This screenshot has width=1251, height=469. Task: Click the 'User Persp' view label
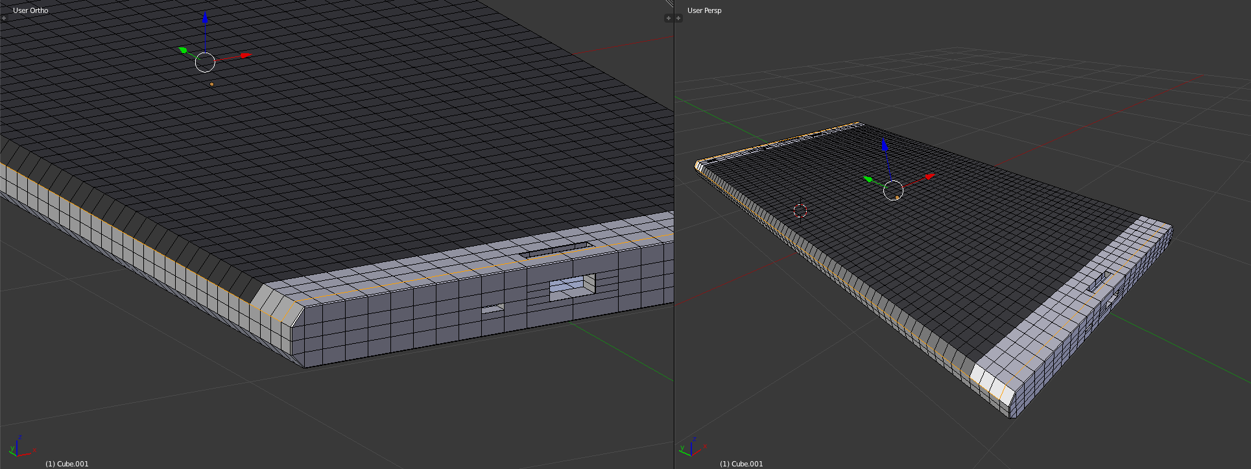[704, 10]
